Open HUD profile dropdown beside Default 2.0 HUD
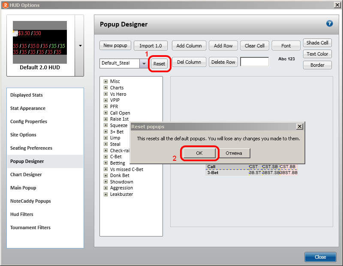Image resolution: width=343 pixels, height=266 pixels. [x=80, y=46]
